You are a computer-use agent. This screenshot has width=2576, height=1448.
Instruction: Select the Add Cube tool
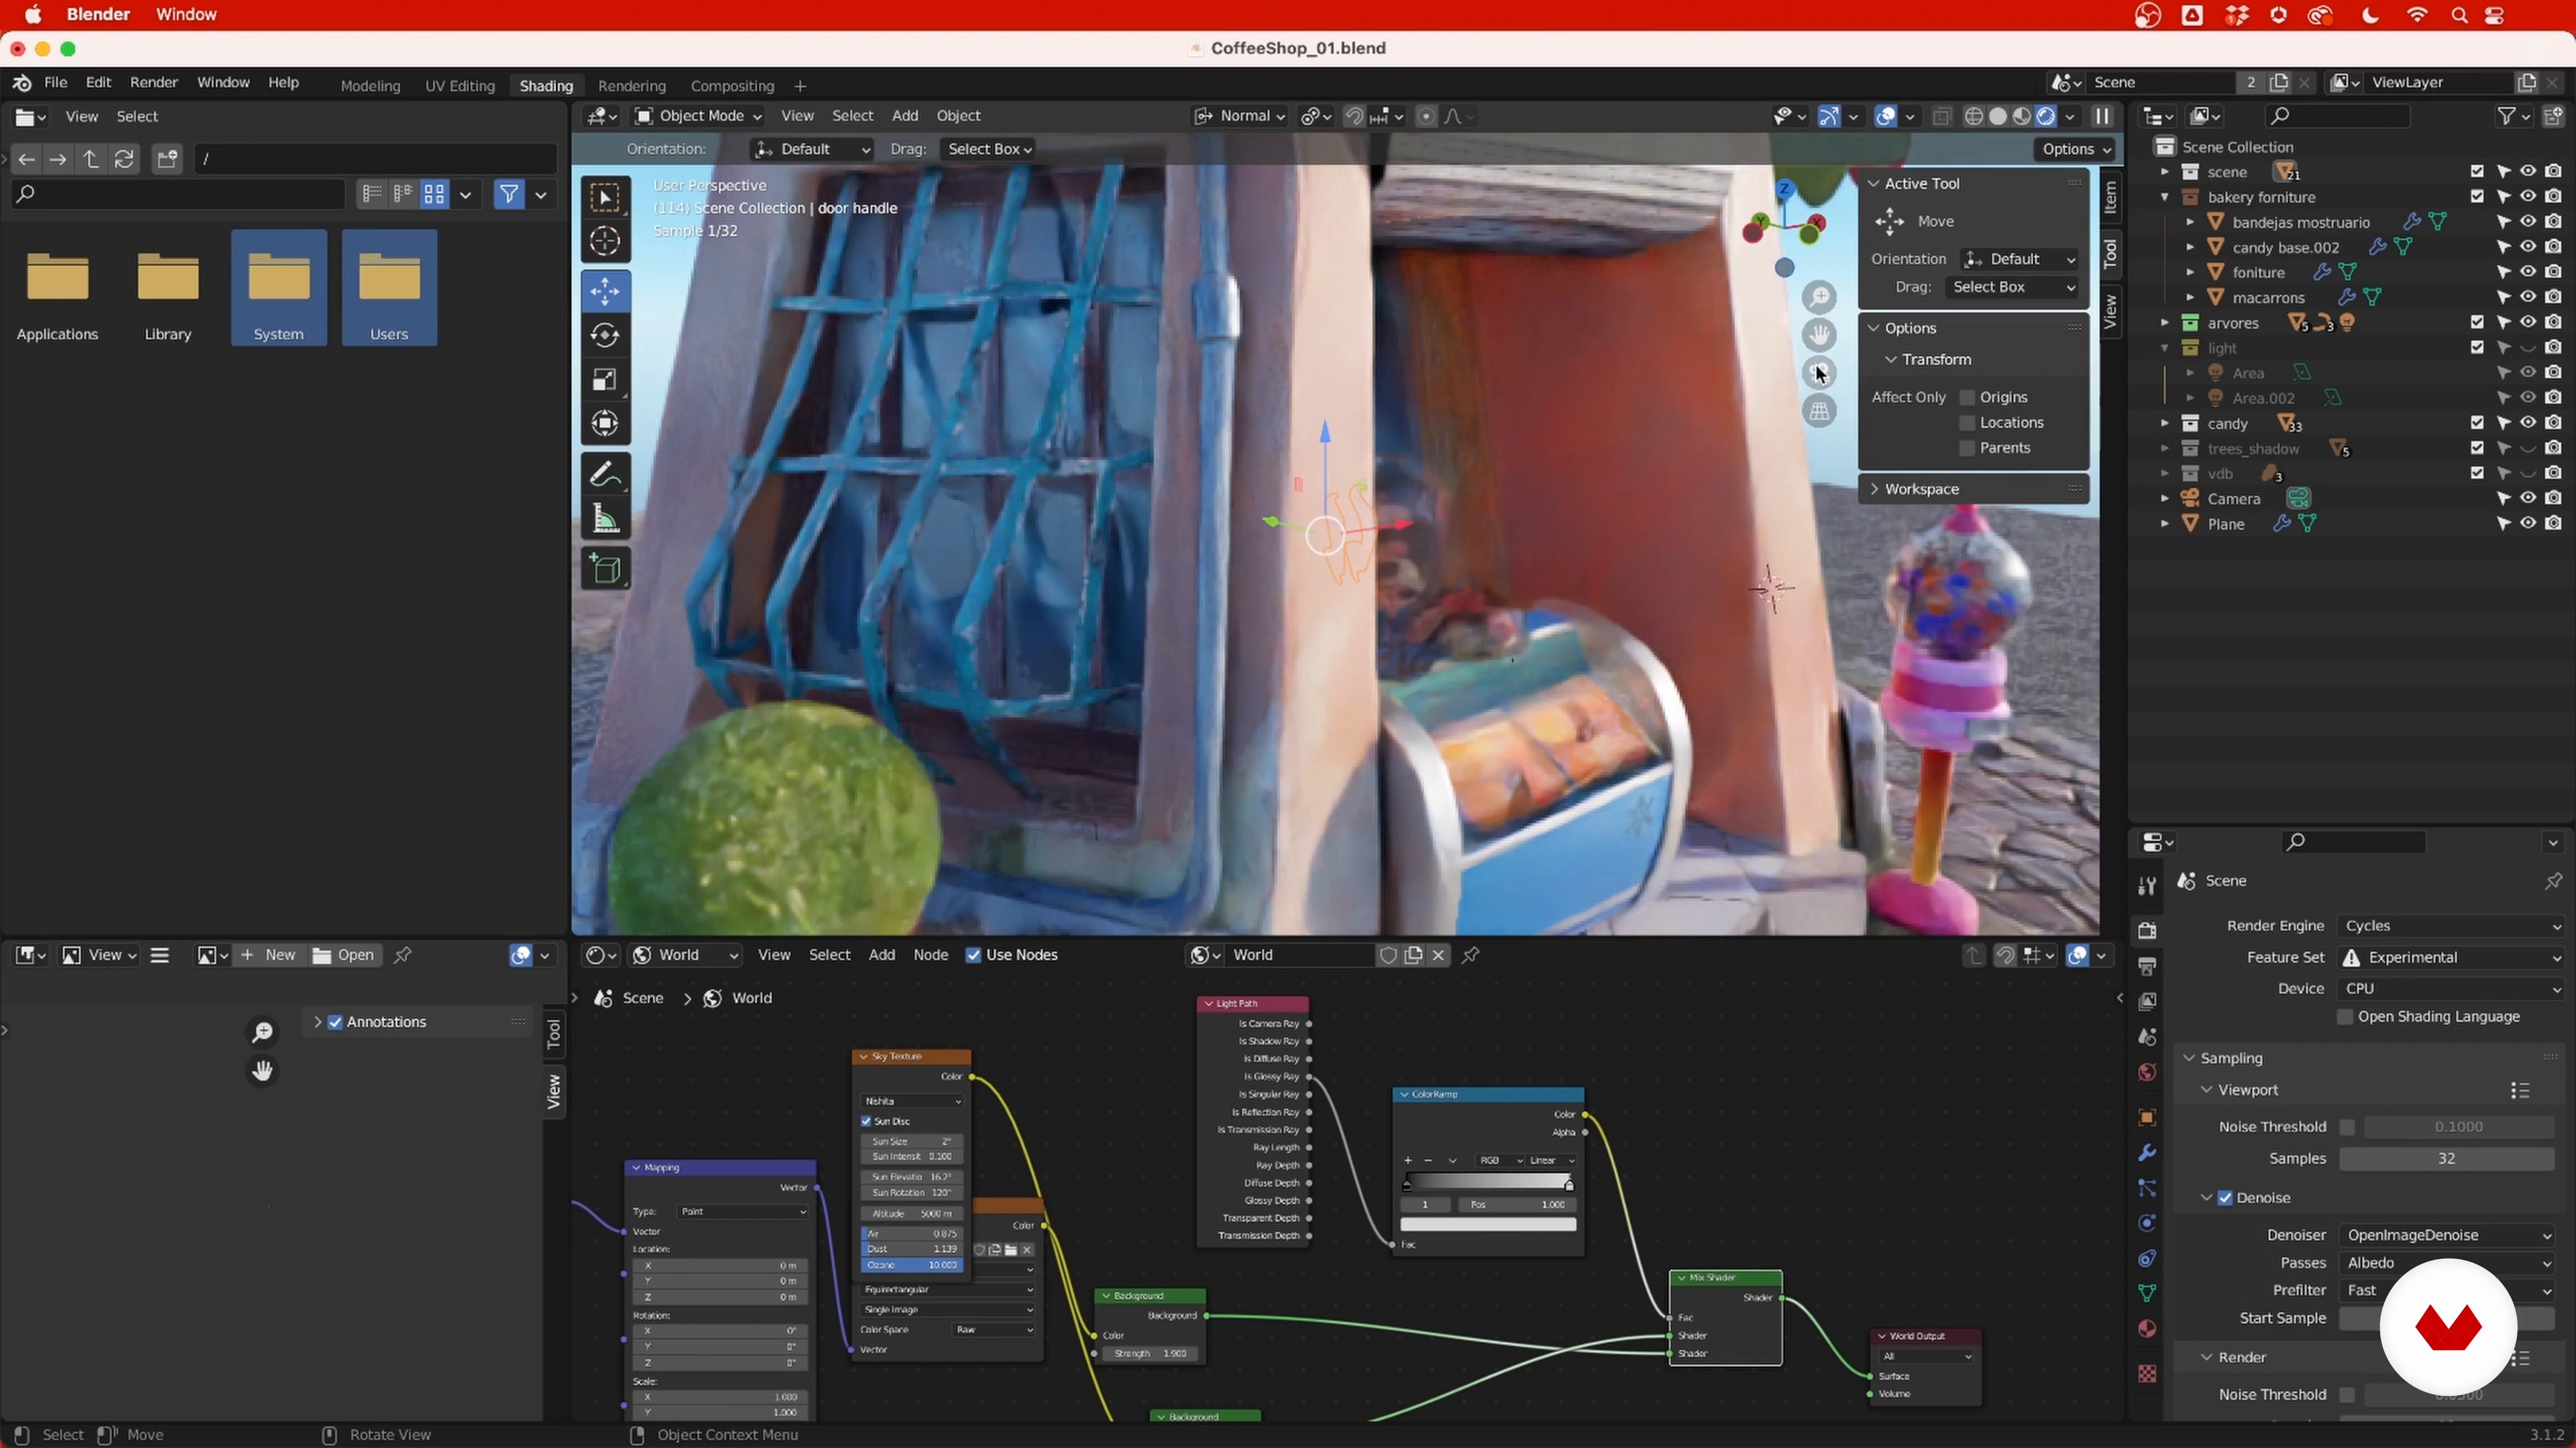pyautogui.click(x=605, y=568)
